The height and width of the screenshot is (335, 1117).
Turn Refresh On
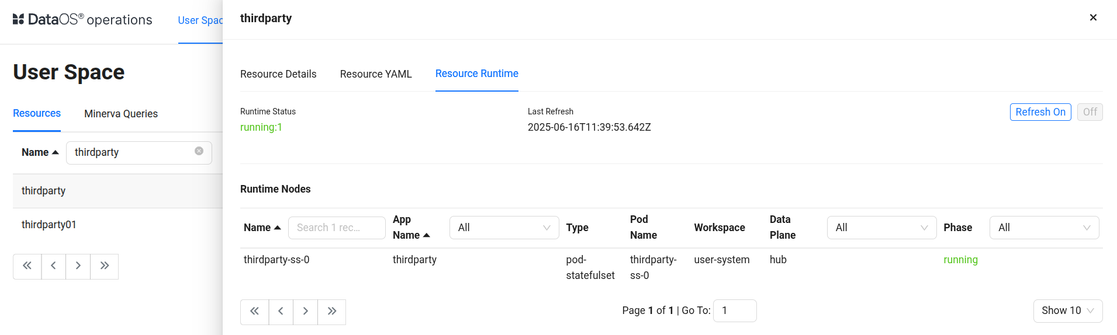[x=1040, y=112]
